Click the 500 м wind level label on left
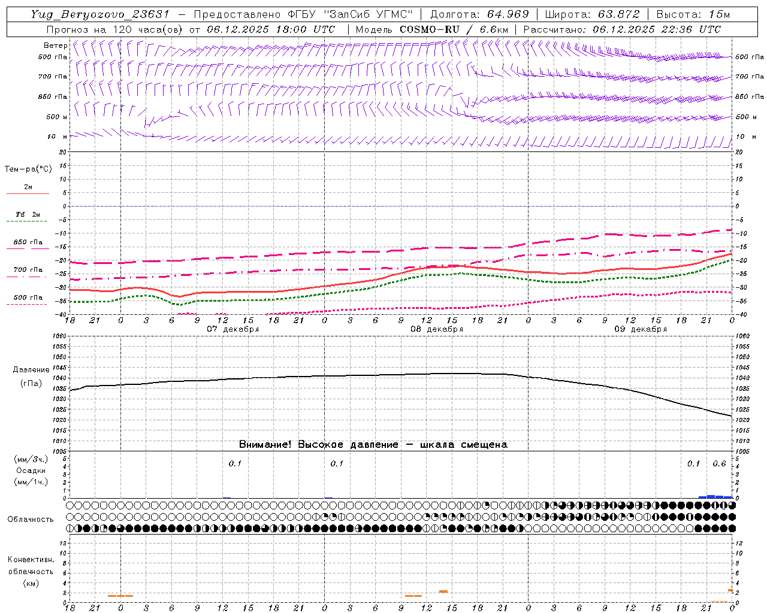This screenshot has height=613, width=767. (x=57, y=117)
